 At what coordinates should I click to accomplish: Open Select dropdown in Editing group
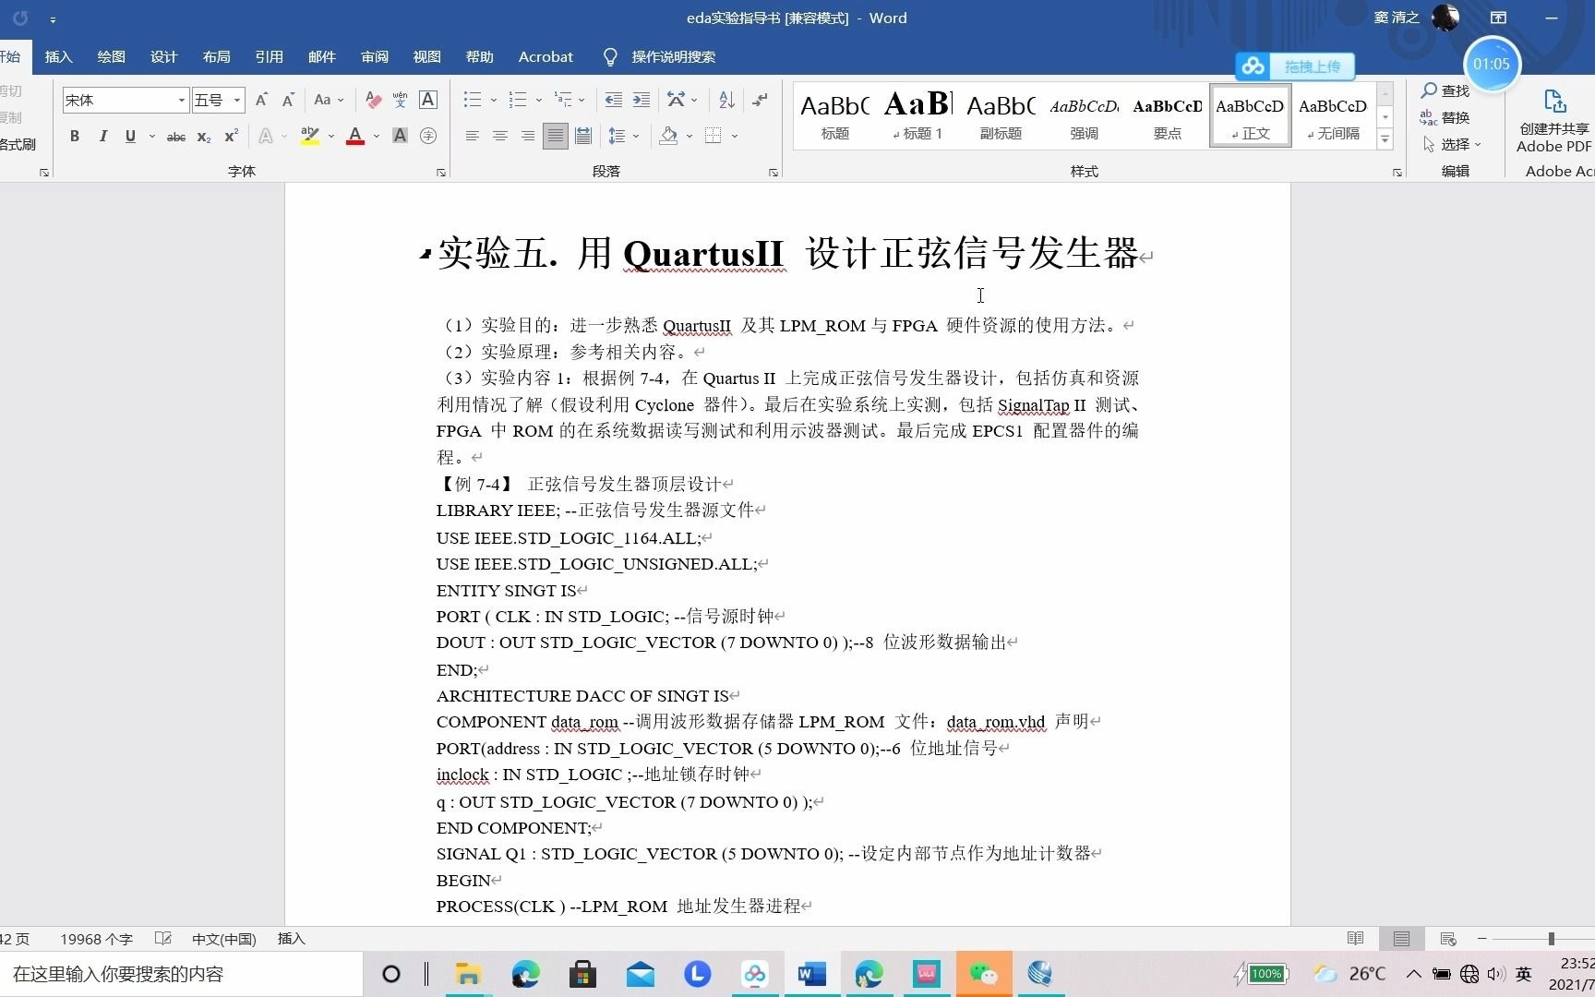click(x=1453, y=145)
